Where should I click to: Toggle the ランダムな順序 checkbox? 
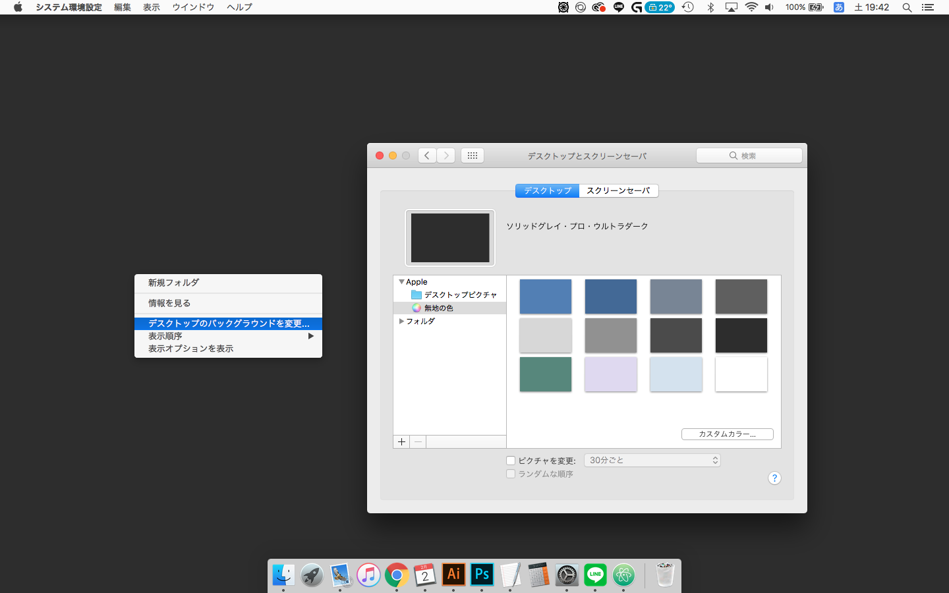[511, 474]
